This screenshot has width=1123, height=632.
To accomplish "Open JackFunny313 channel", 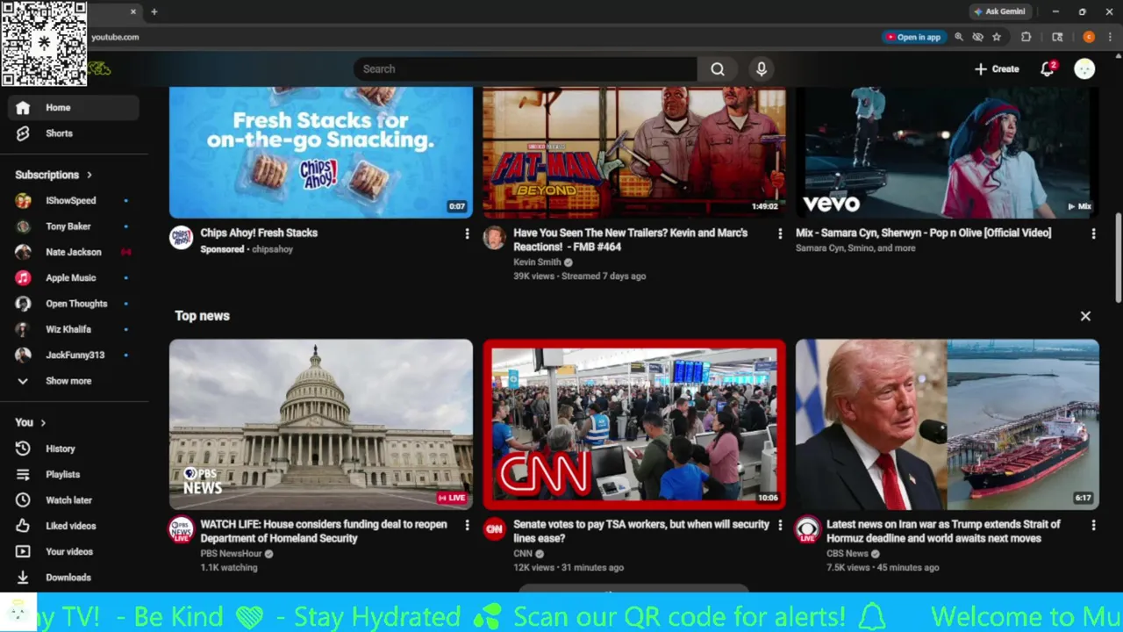I will [74, 355].
